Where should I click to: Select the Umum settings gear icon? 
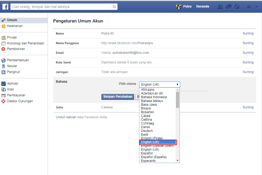3,20
